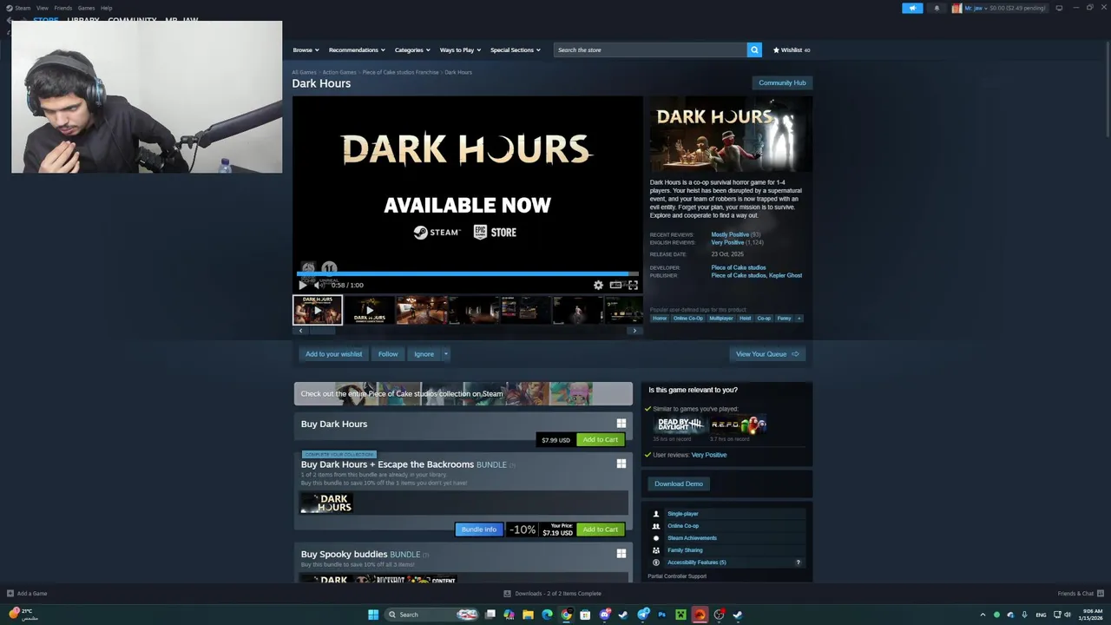Move the media strip left with the arrow
Image resolution: width=1111 pixels, height=625 pixels.
tap(300, 331)
